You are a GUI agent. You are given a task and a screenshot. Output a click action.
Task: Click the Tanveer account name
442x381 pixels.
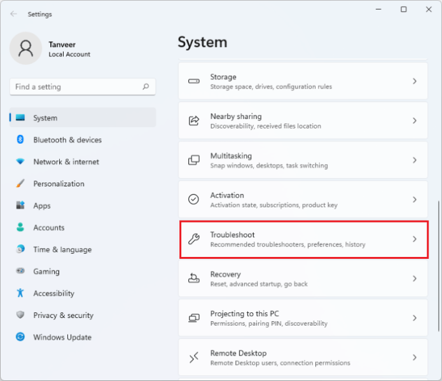[x=62, y=45]
